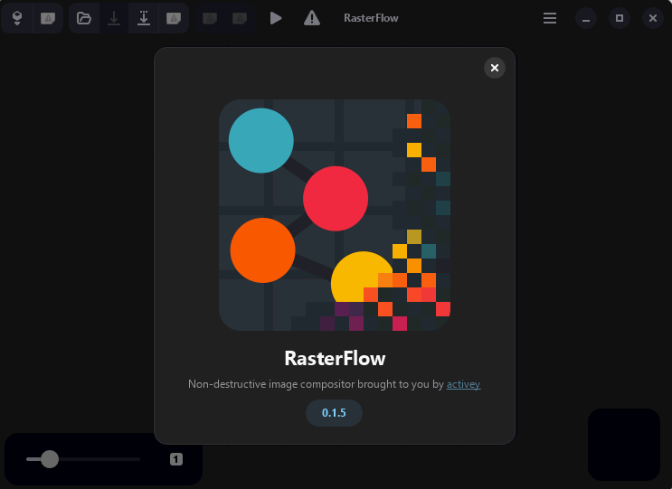This screenshot has width=672, height=489.
Task: Click the open folder icon
Action: pos(84,18)
